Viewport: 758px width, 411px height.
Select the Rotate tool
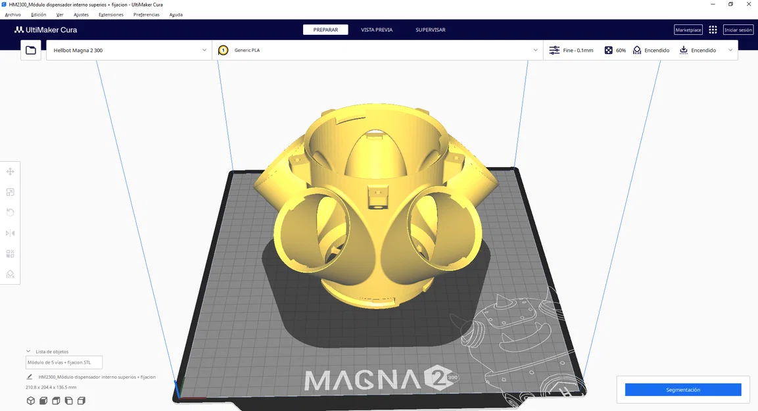(x=10, y=212)
